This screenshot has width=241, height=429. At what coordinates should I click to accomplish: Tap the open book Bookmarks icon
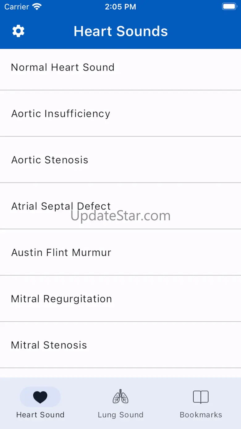pyautogui.click(x=201, y=397)
